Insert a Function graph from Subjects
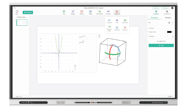187x108 pixels. (125, 29)
